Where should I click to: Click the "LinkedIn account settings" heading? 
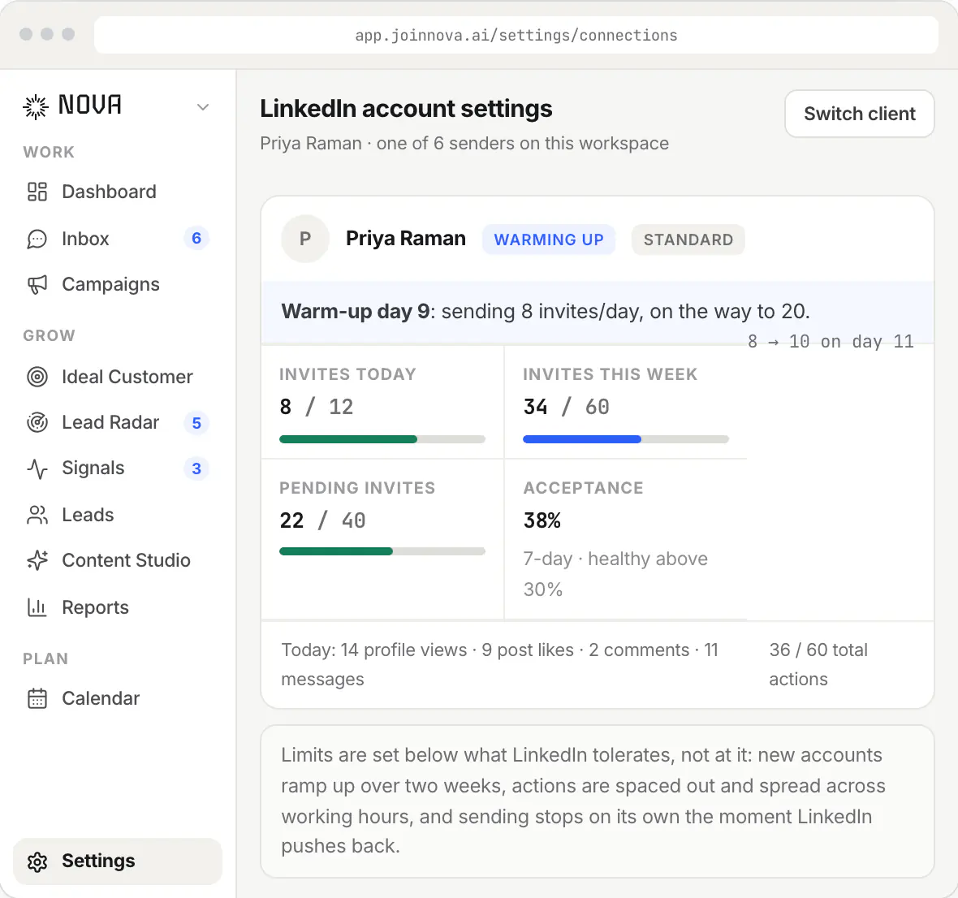pyautogui.click(x=406, y=109)
